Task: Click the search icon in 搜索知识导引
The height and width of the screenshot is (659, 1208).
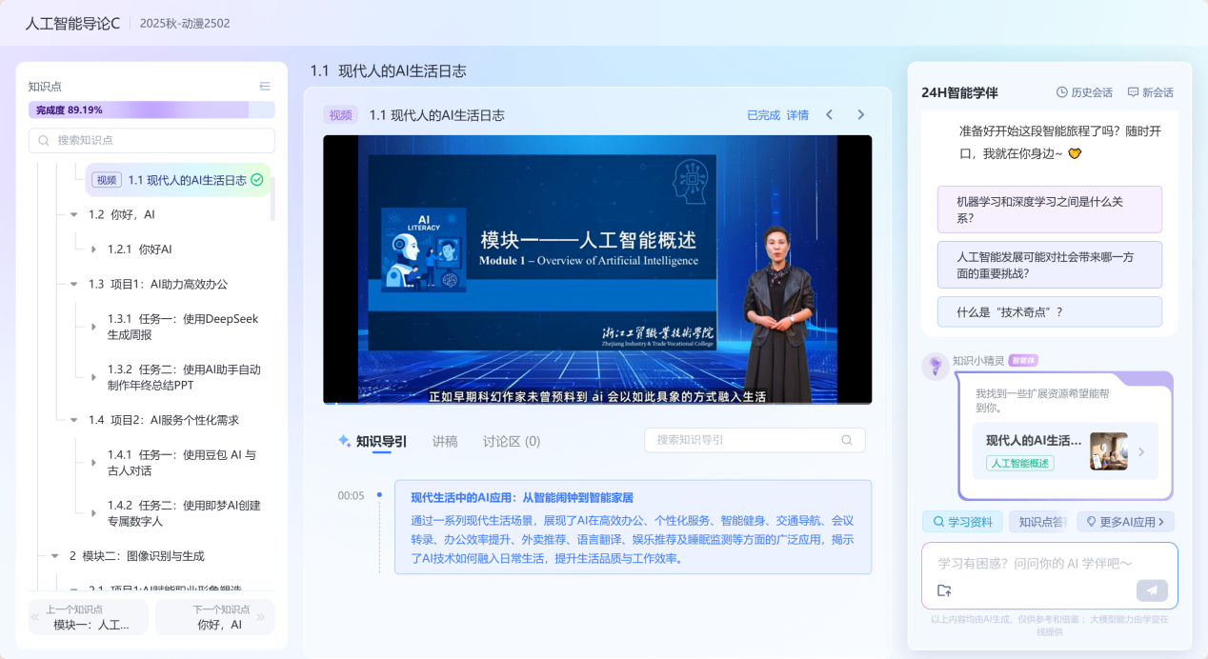Action: (845, 440)
